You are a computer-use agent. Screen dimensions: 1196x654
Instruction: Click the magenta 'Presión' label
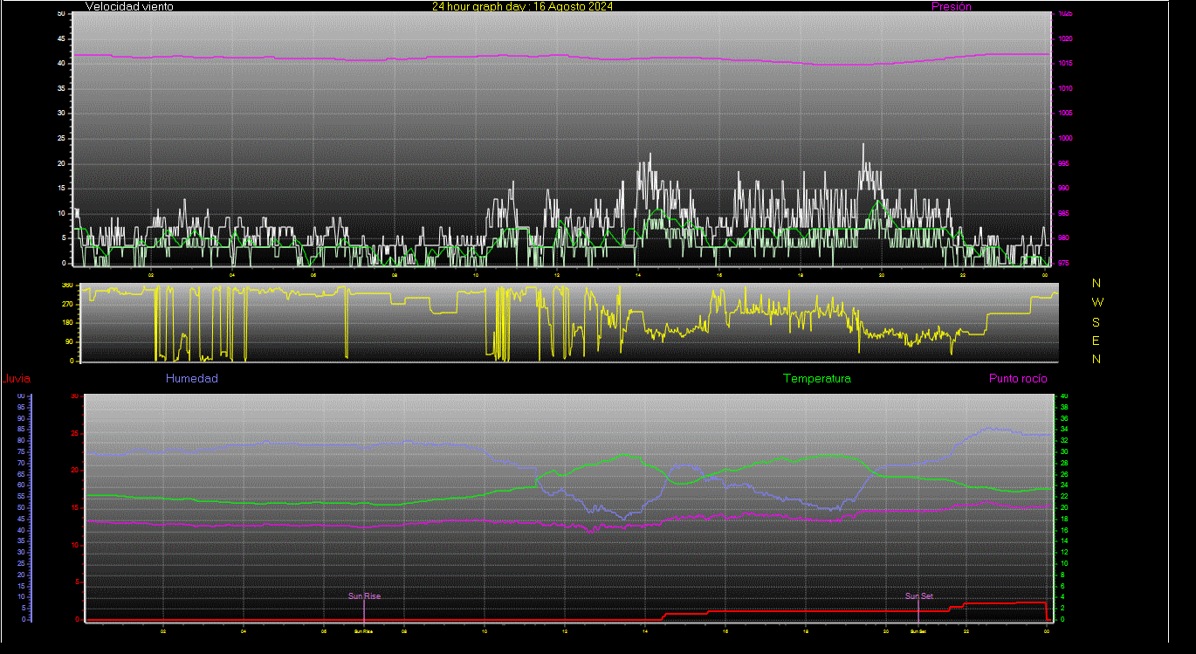pos(952,6)
